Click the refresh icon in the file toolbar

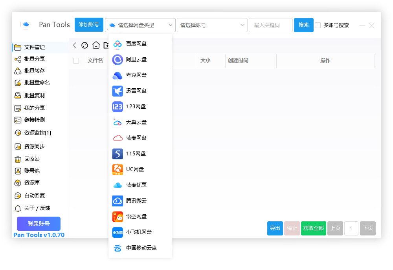[84, 45]
